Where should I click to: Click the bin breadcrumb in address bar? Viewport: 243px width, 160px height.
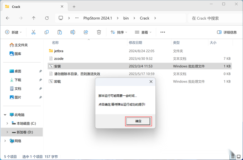(126, 18)
